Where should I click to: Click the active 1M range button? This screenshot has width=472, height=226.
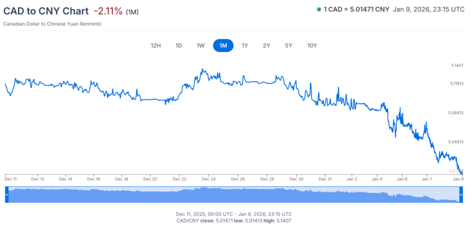[223, 46]
